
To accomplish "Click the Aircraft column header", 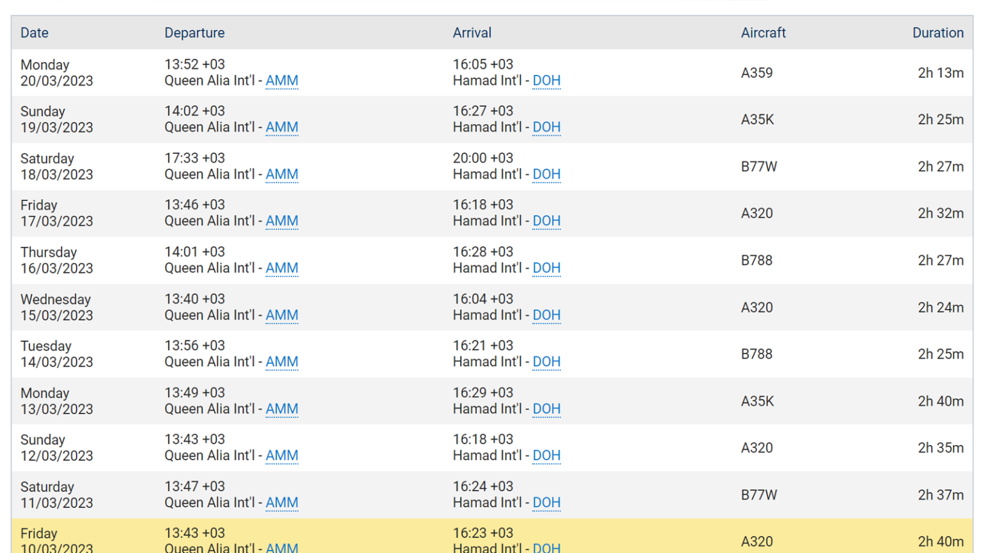I will (763, 33).
